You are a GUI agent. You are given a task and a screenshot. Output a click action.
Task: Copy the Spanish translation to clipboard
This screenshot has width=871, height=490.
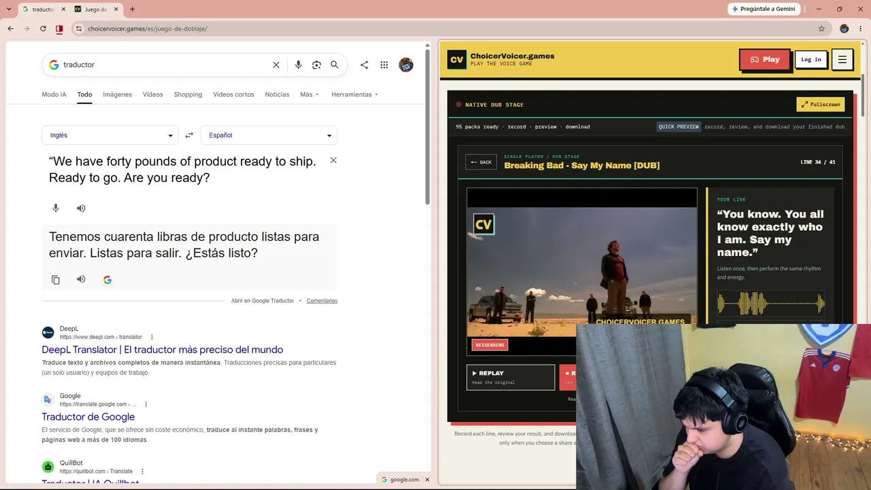click(56, 280)
